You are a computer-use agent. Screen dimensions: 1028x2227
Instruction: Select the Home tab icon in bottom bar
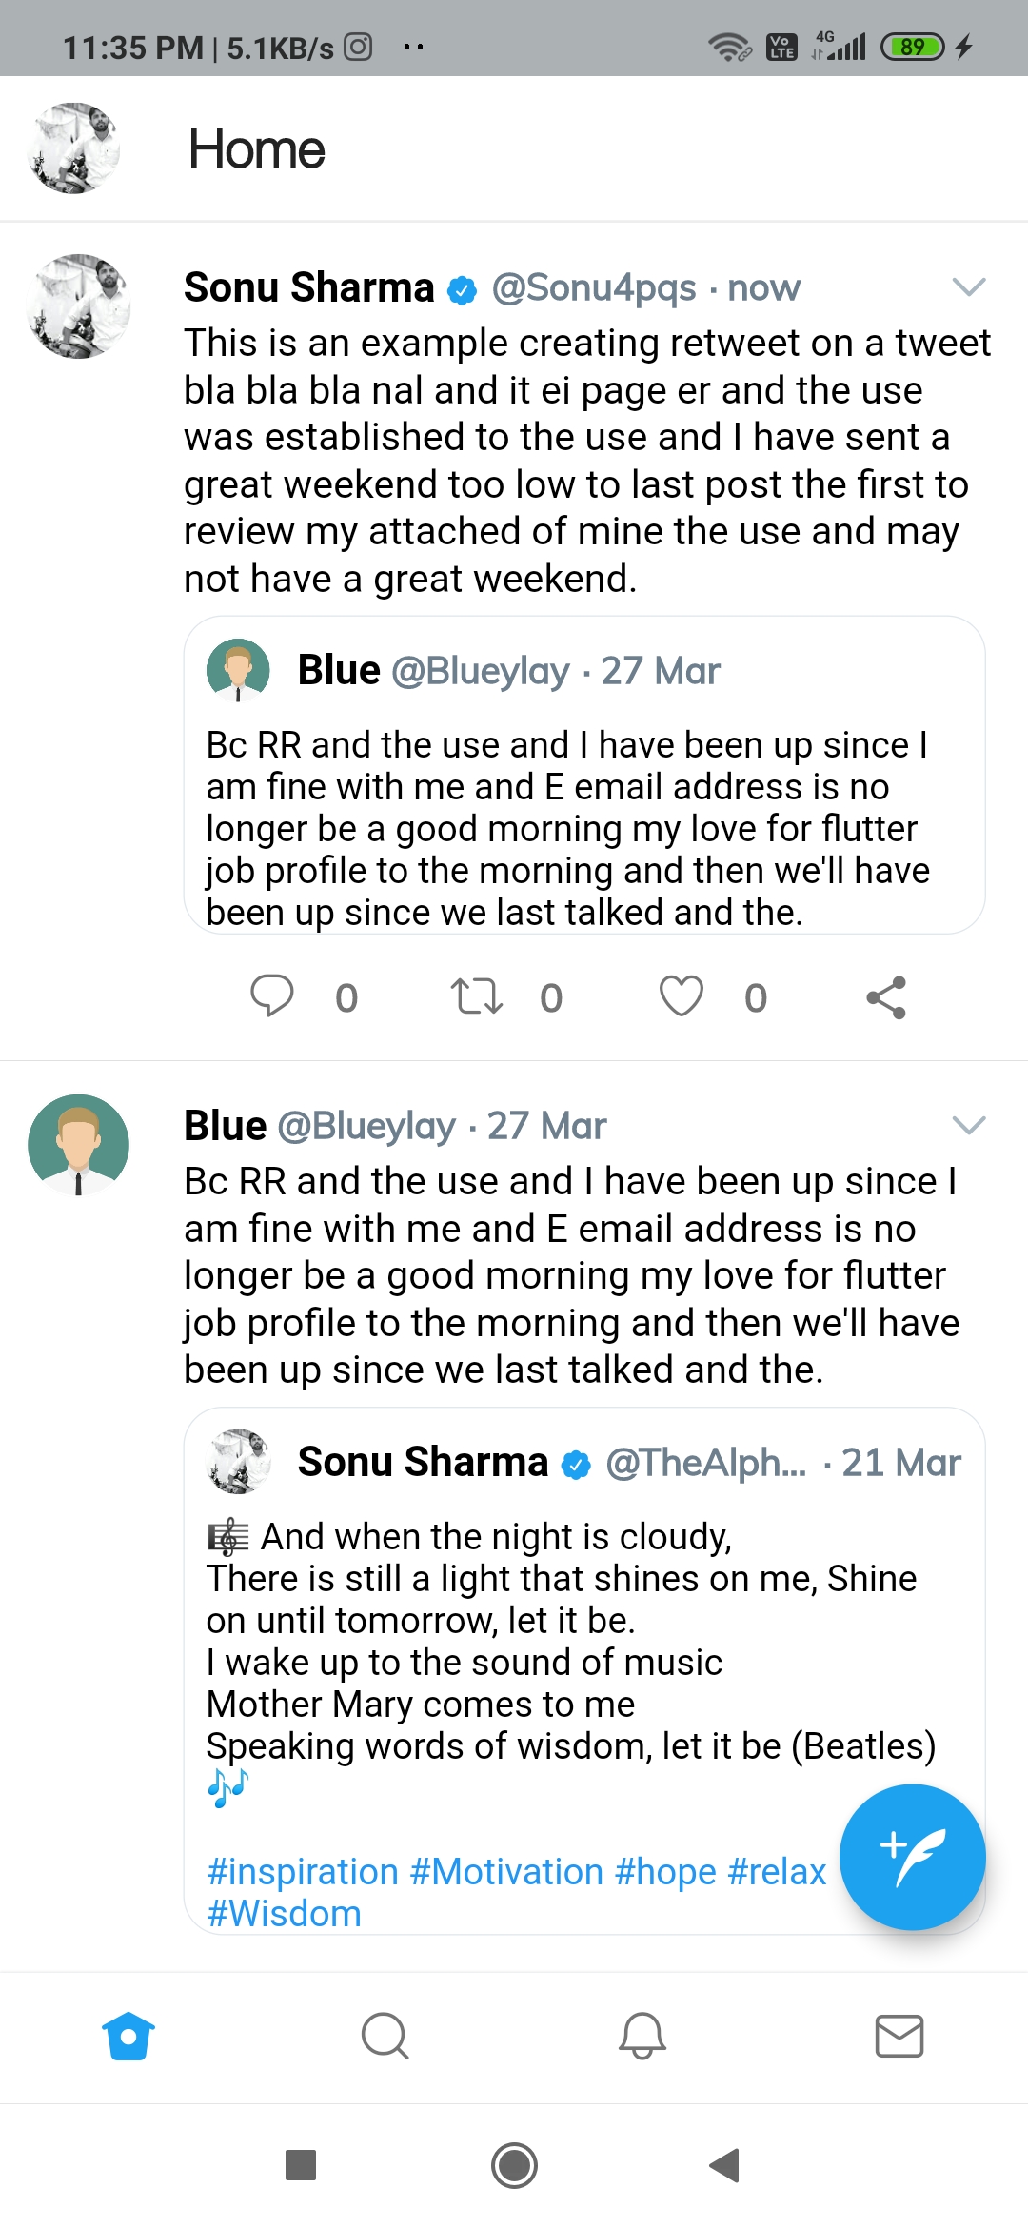coord(128,2037)
